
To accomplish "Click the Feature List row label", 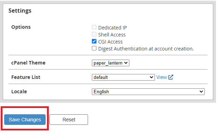I will coord(26,77).
